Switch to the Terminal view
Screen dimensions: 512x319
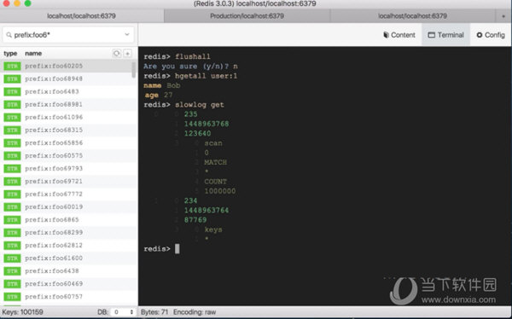(x=445, y=35)
